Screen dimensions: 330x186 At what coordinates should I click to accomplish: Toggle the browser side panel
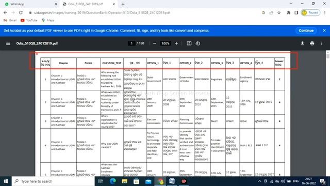[x=296, y=12]
